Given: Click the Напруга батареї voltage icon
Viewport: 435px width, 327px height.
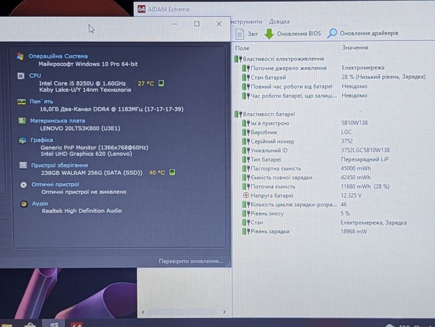Looking at the screenshot, I should click(x=246, y=195).
